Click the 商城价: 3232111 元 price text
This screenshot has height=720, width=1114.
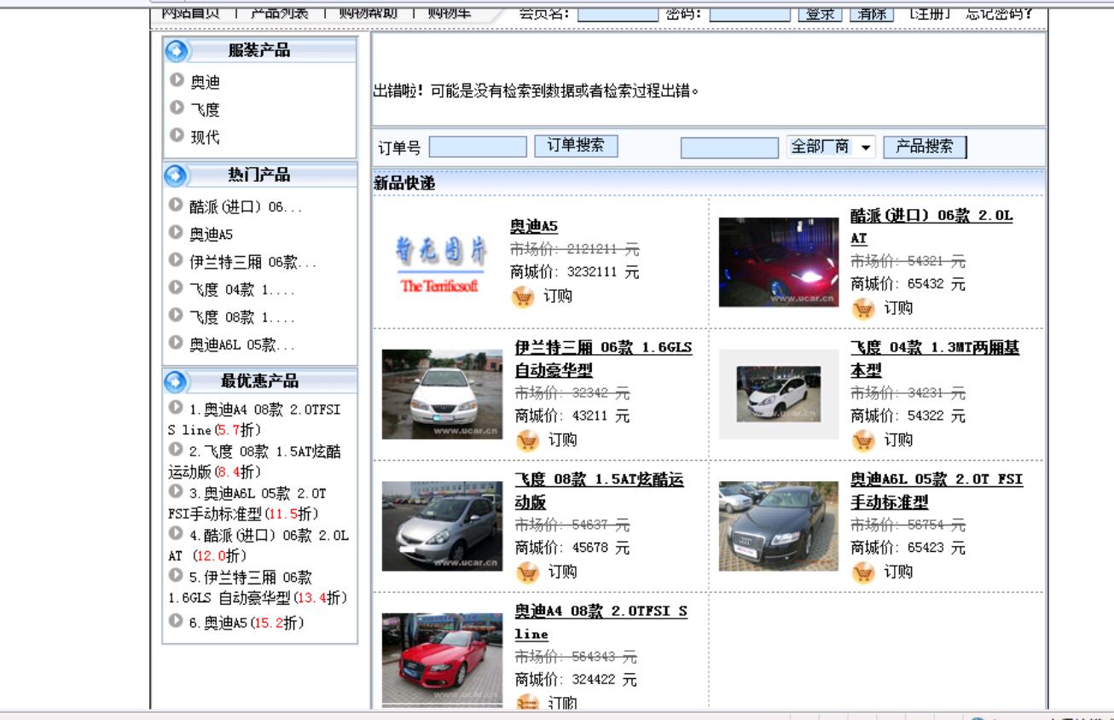[574, 273]
